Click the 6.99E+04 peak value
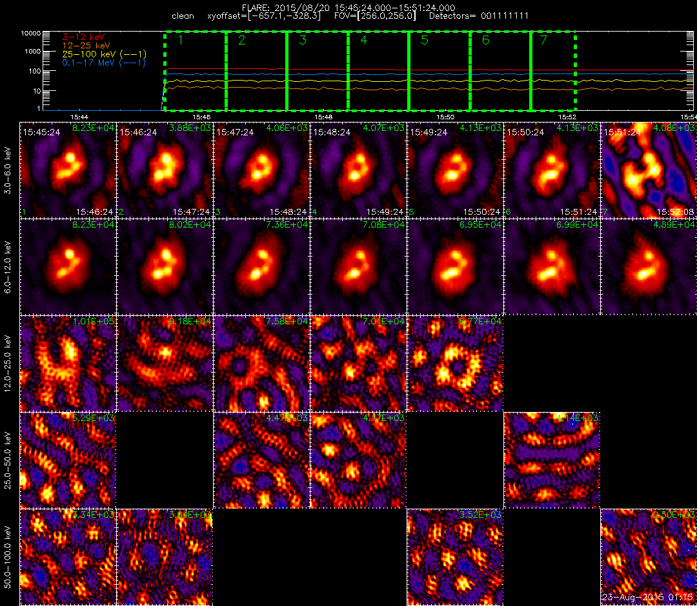697x606 pixels. coord(578,224)
